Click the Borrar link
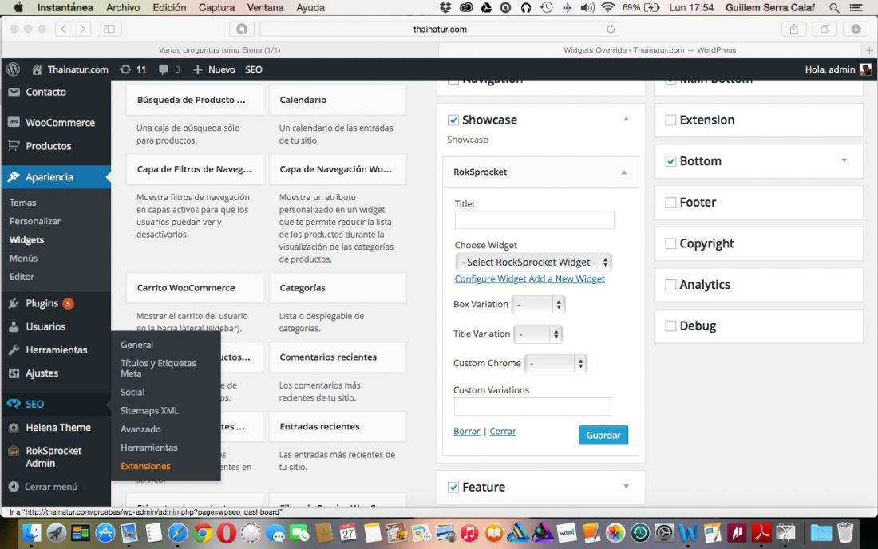Viewport: 878px width, 549px height. click(x=466, y=432)
